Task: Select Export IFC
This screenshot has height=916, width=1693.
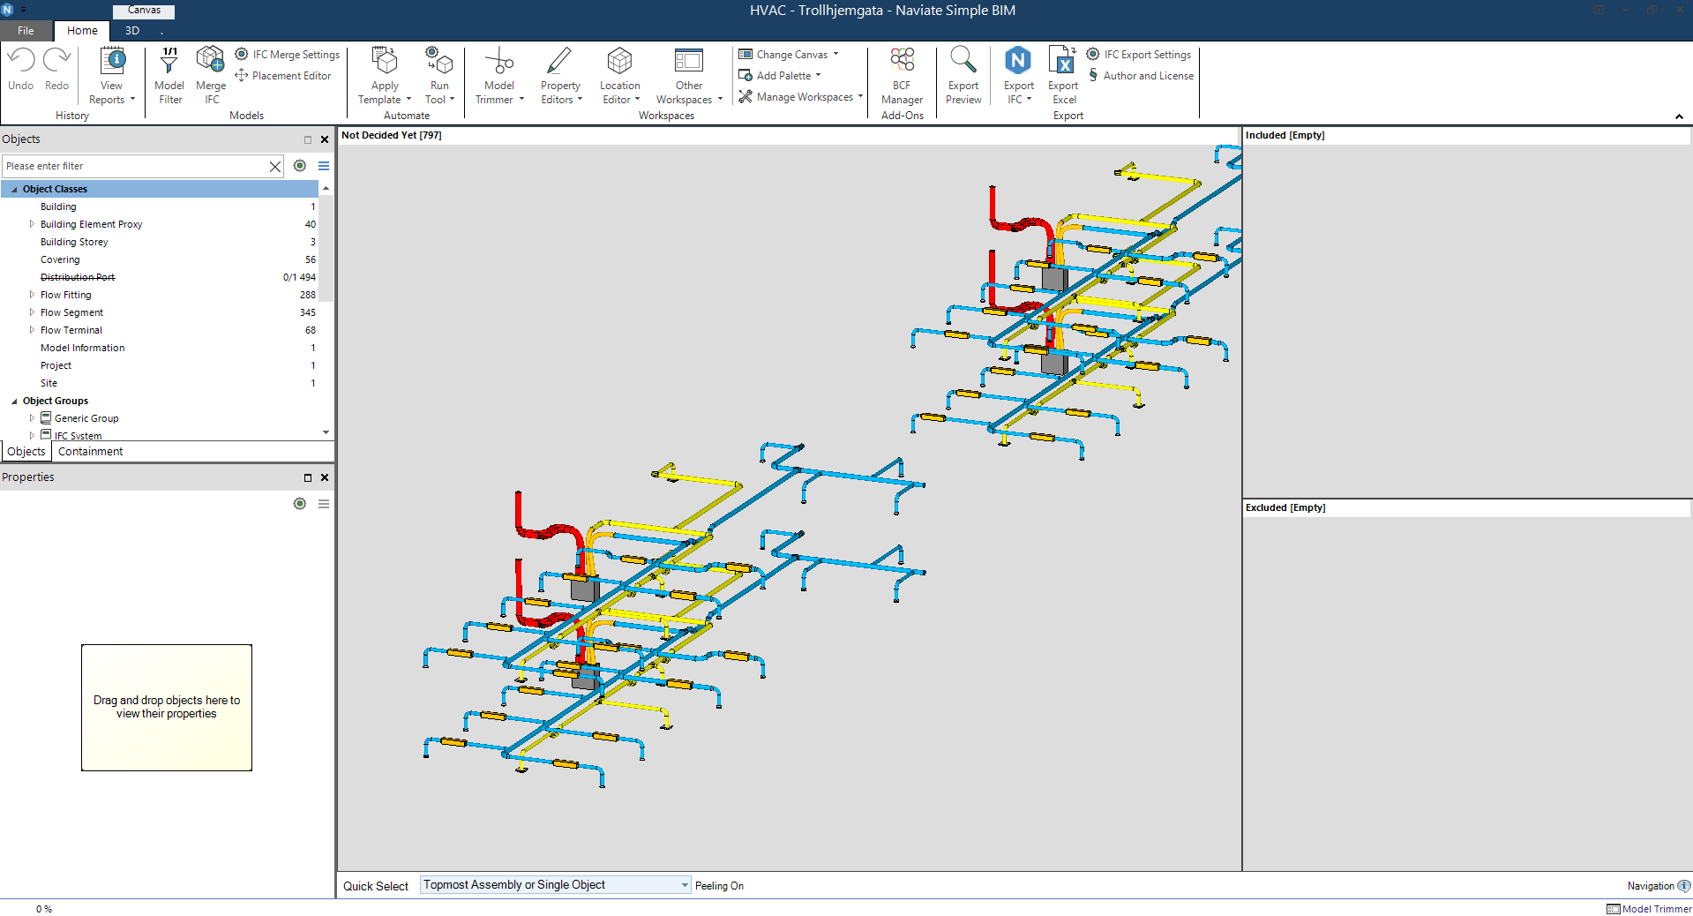Action: (1016, 75)
